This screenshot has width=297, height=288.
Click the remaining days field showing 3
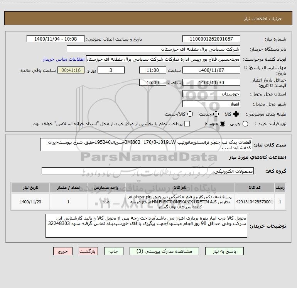click(x=111, y=70)
